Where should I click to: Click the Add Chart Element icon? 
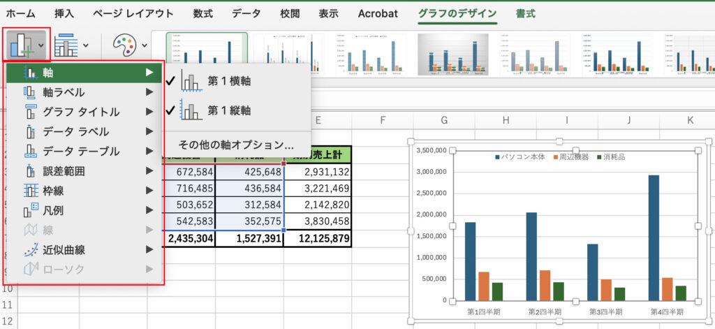[21, 44]
